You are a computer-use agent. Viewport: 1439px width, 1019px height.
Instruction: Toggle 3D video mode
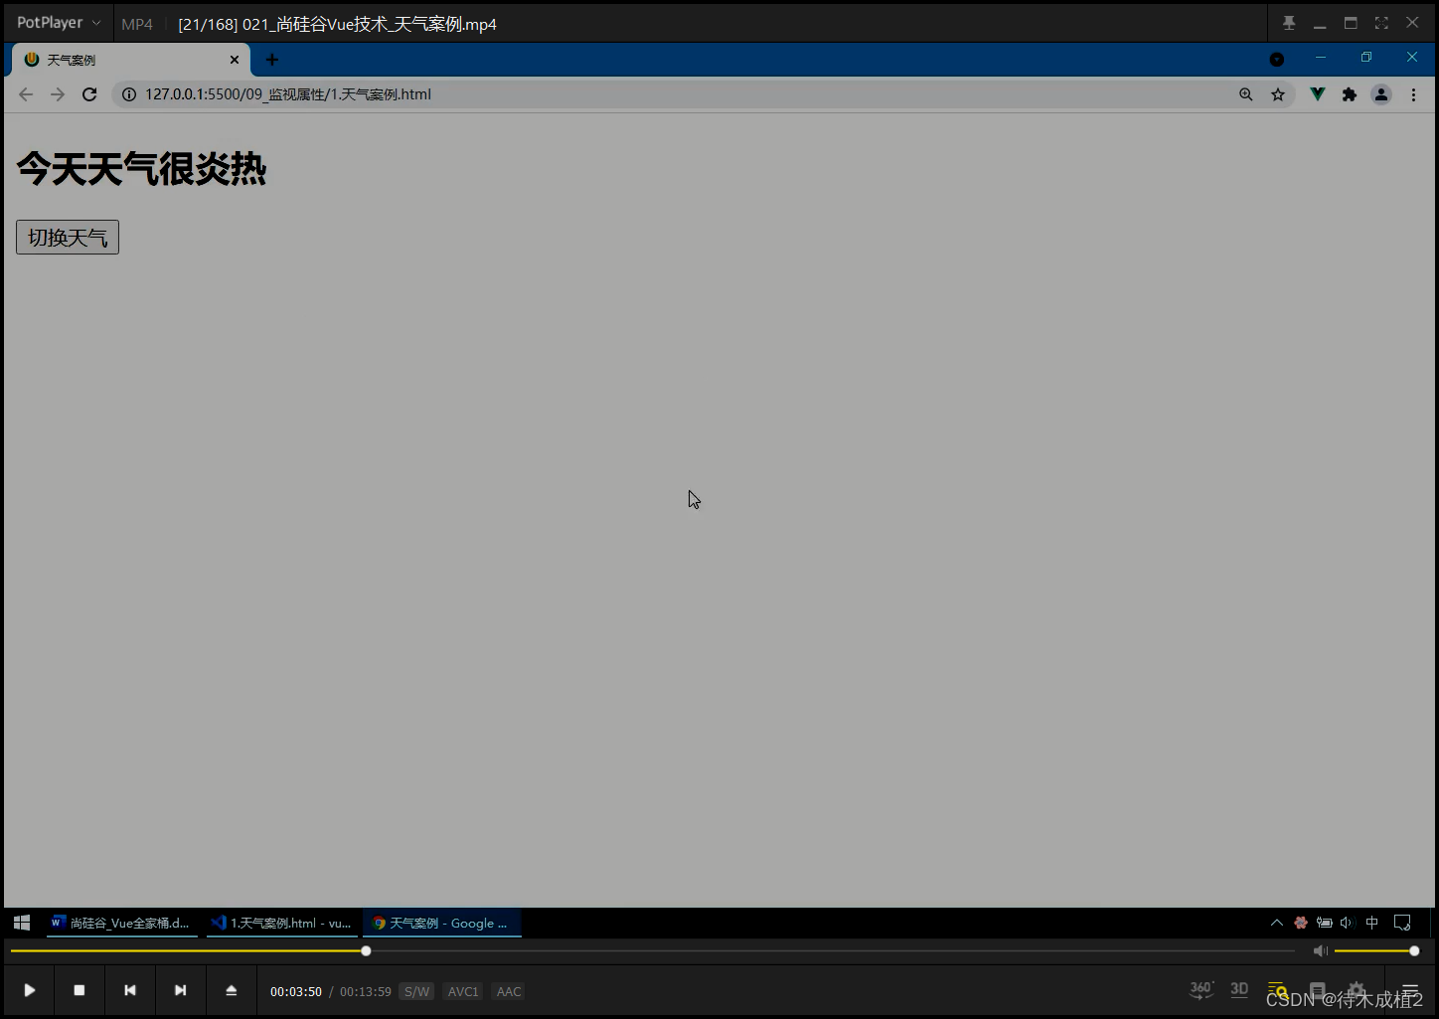pos(1239,989)
